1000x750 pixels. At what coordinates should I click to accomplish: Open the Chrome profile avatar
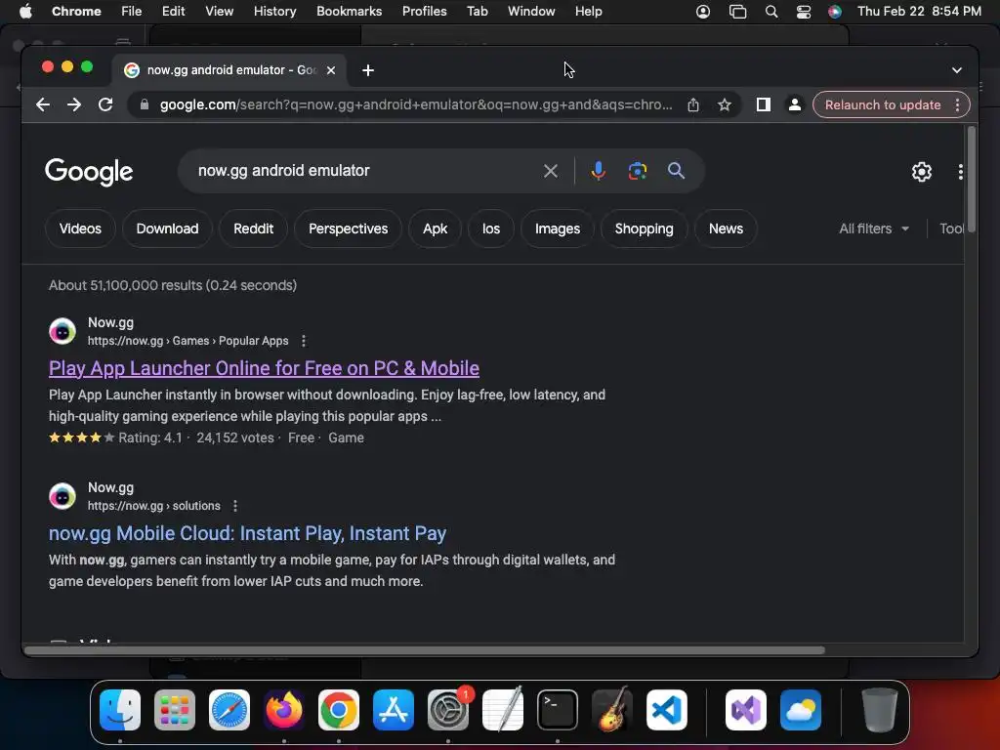pyautogui.click(x=794, y=104)
